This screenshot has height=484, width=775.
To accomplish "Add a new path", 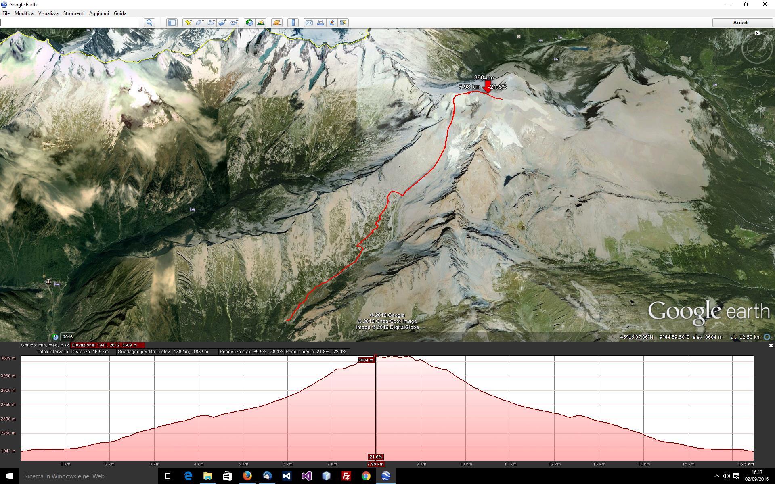I will (x=211, y=23).
